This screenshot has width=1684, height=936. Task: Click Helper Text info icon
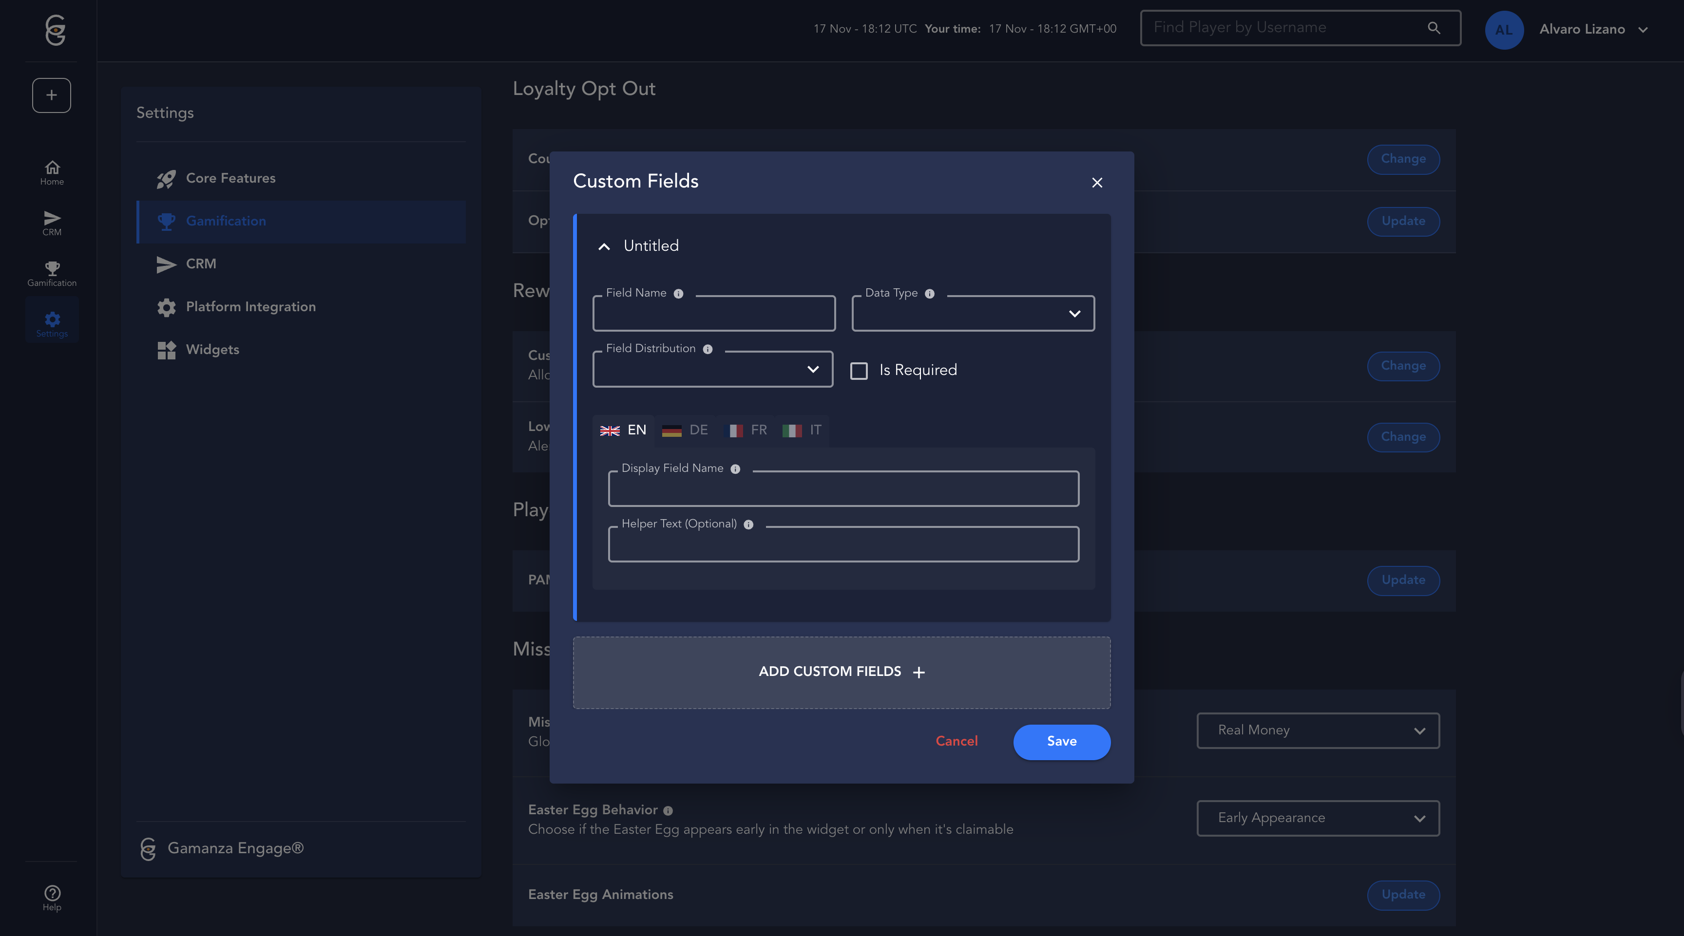click(x=748, y=524)
